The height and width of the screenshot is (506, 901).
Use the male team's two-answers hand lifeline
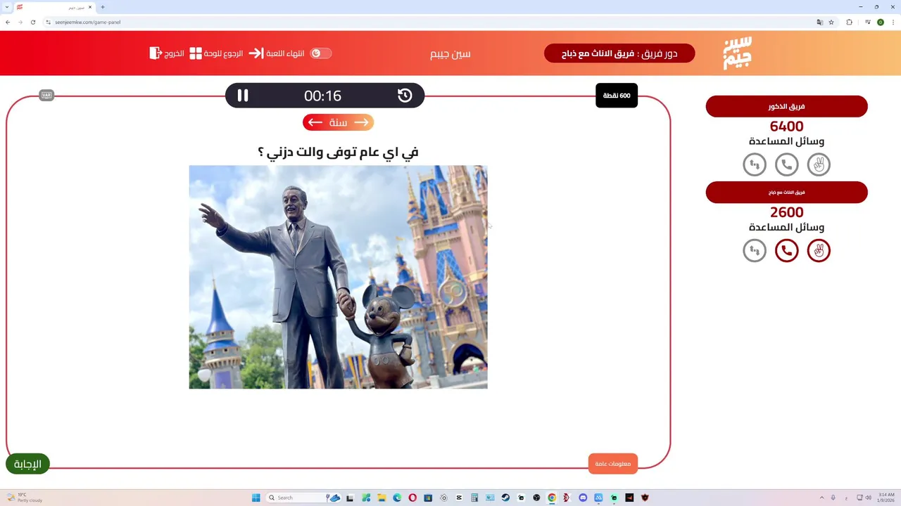click(x=819, y=164)
